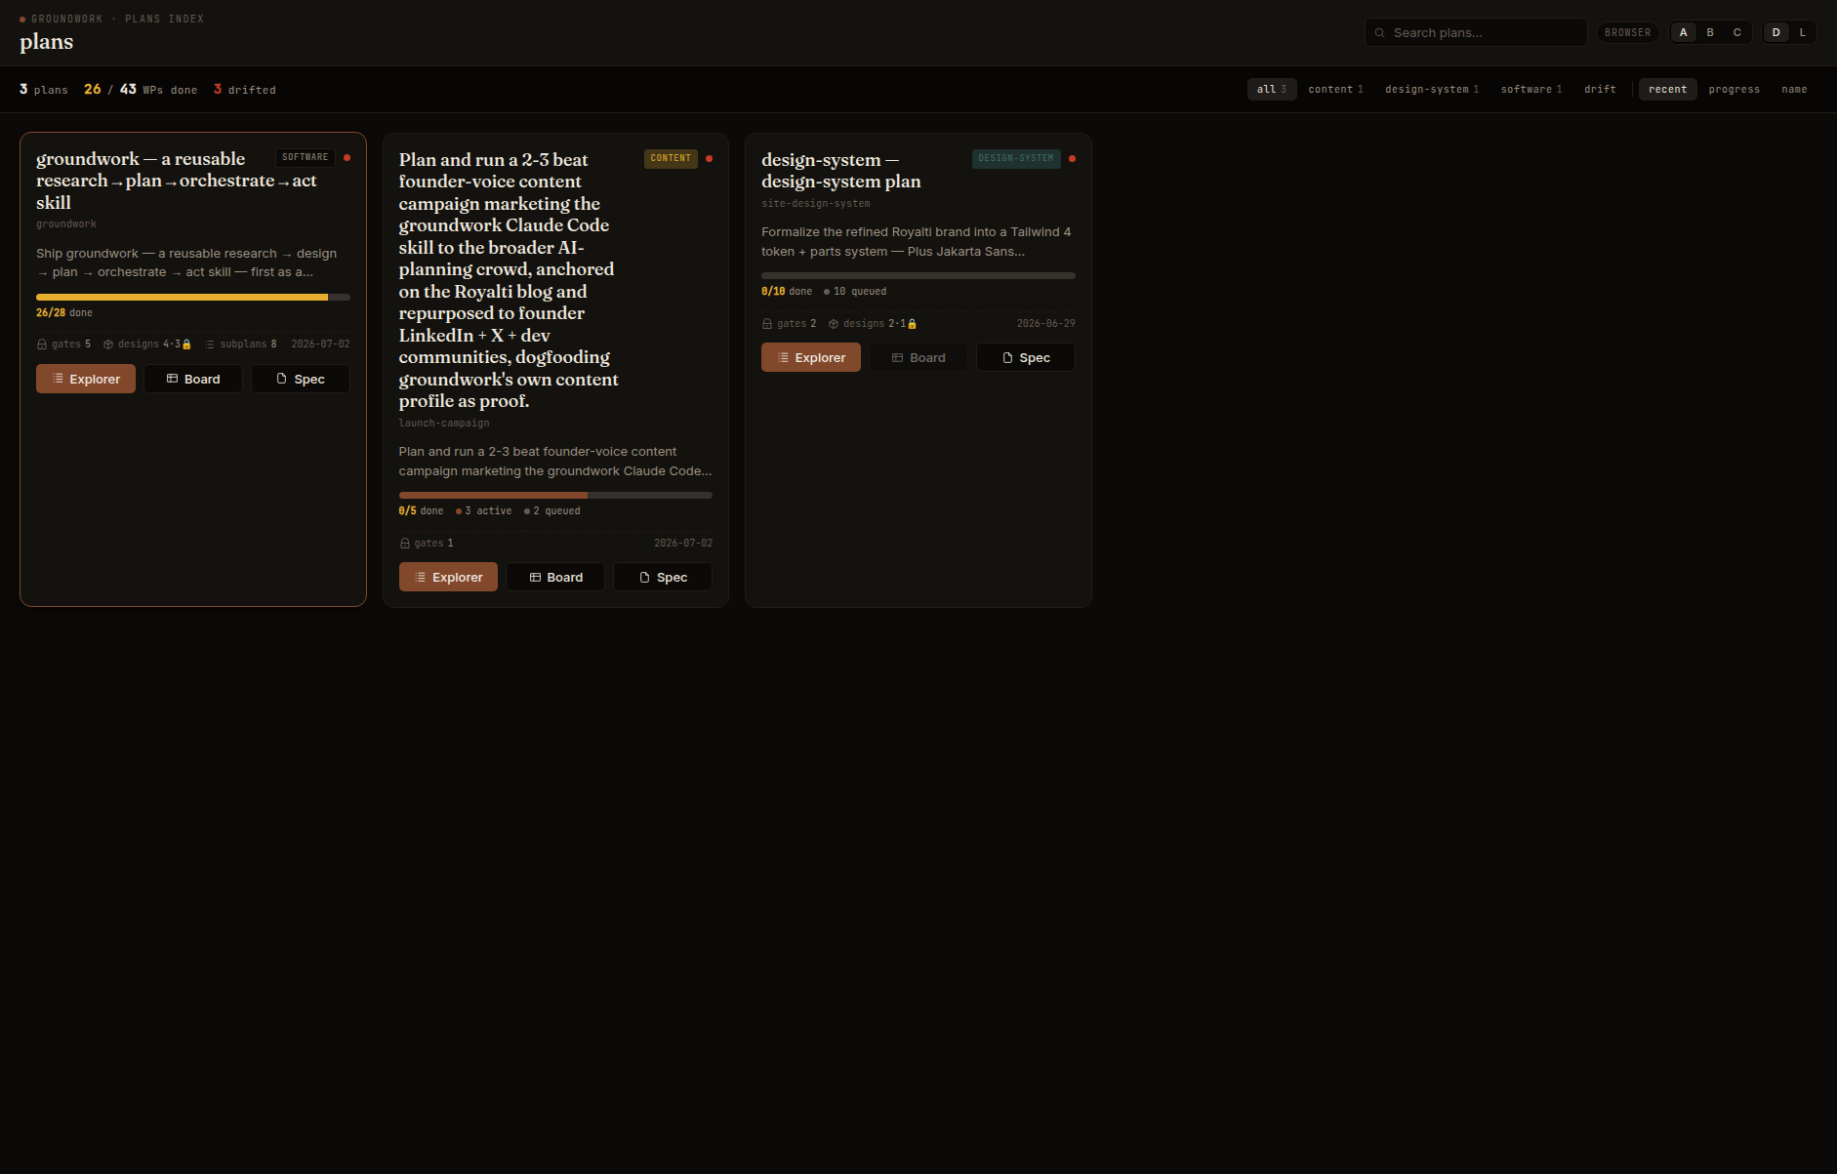
Task: Click the designs cube icon on groundwork card
Action: pyautogui.click(x=108, y=344)
